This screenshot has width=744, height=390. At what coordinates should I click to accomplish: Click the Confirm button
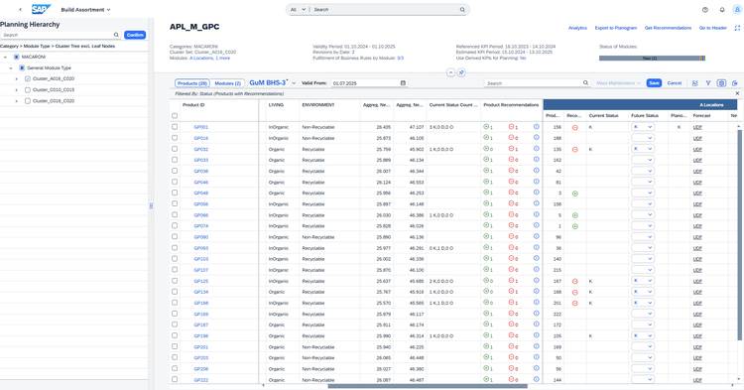pyautogui.click(x=135, y=35)
